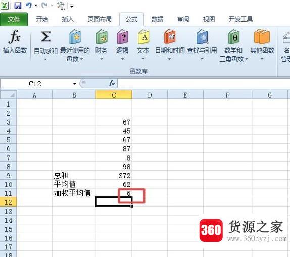Select row 12 header

(x=9, y=202)
